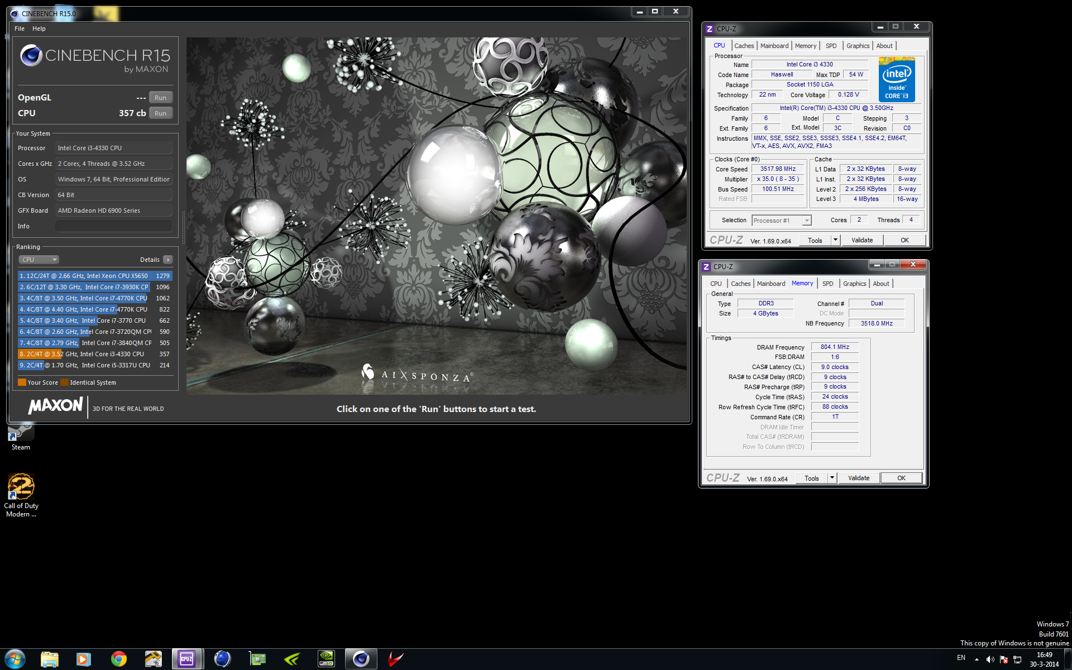Select ranking row 9 Intel Core i5-3317U CPU

click(x=95, y=365)
